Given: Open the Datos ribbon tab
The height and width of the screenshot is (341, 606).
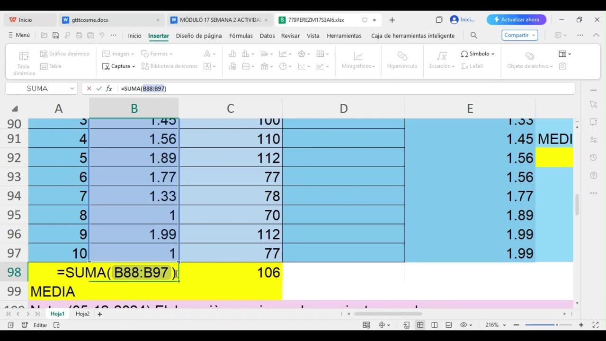Looking at the screenshot, I should point(267,36).
